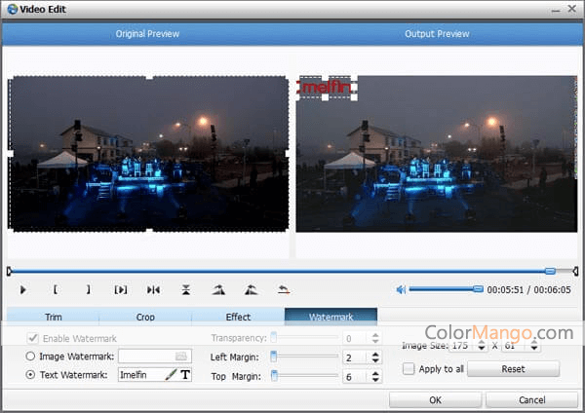Select the Image Watermark radio button
This screenshot has height=413, width=585.
tap(30, 357)
